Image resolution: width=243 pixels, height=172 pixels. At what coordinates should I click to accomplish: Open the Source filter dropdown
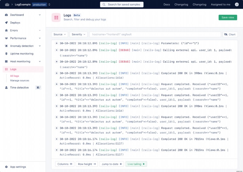(60, 34)
